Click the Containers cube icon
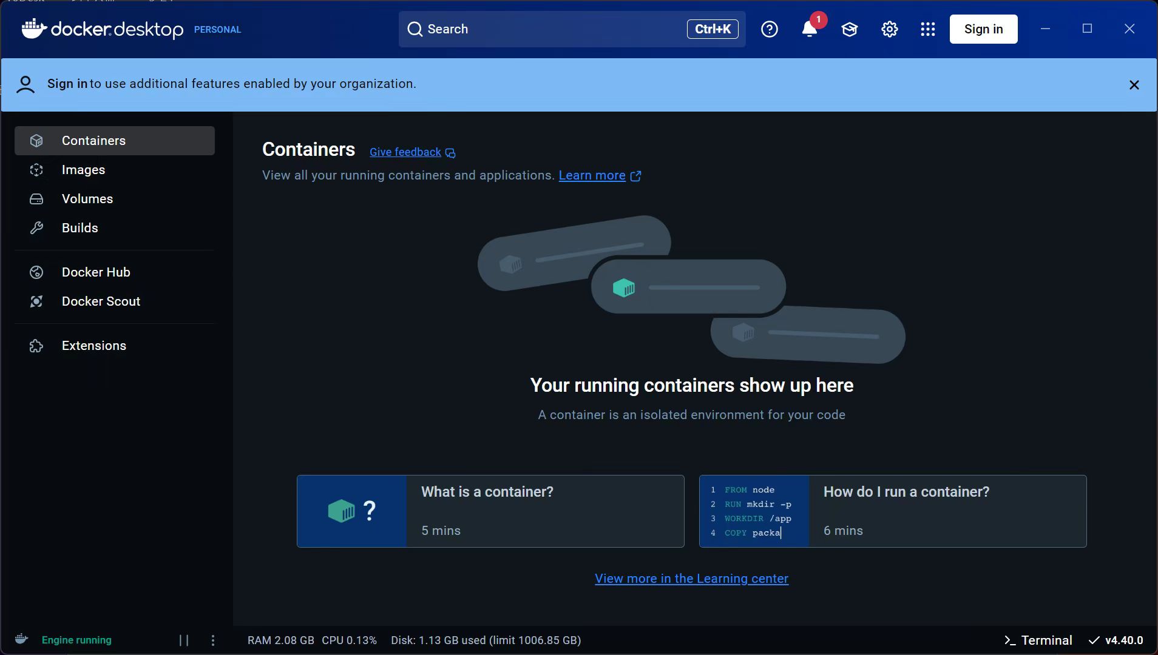Viewport: 1158px width, 655px height. point(36,141)
